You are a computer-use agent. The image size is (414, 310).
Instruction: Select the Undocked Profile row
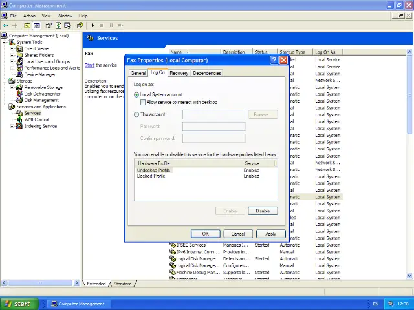(206, 170)
